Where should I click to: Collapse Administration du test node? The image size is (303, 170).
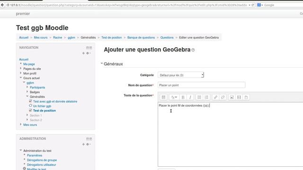21,150
